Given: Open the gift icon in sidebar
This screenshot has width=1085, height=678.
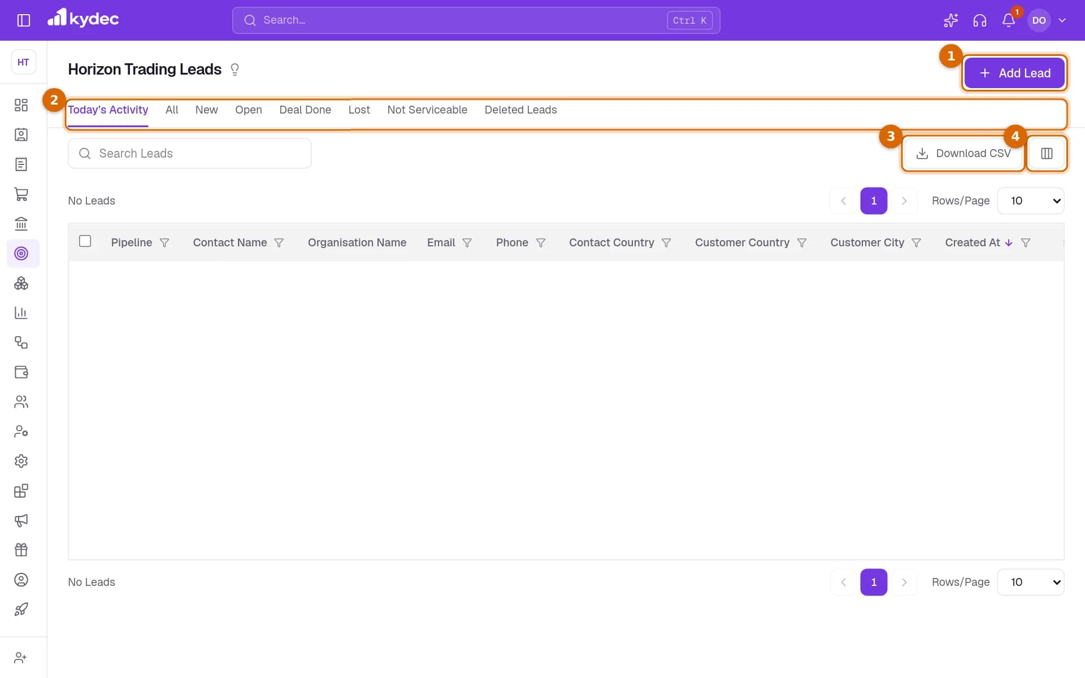Looking at the screenshot, I should coord(21,550).
